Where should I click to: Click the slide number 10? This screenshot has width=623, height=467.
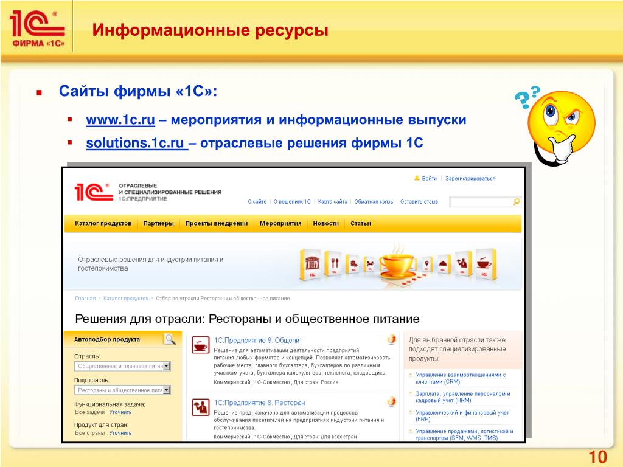[x=597, y=457]
